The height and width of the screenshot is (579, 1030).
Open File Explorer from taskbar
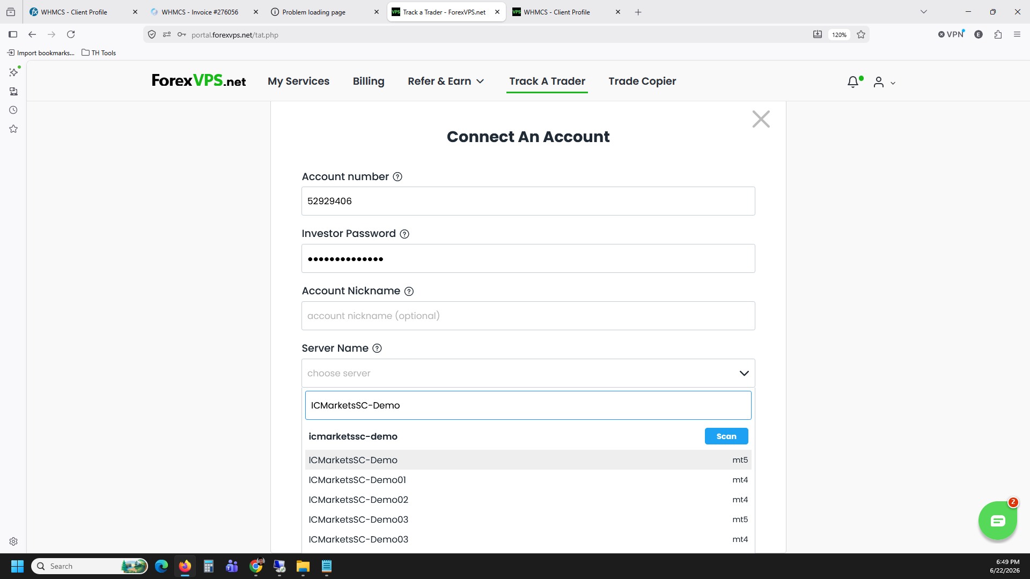[x=303, y=566]
